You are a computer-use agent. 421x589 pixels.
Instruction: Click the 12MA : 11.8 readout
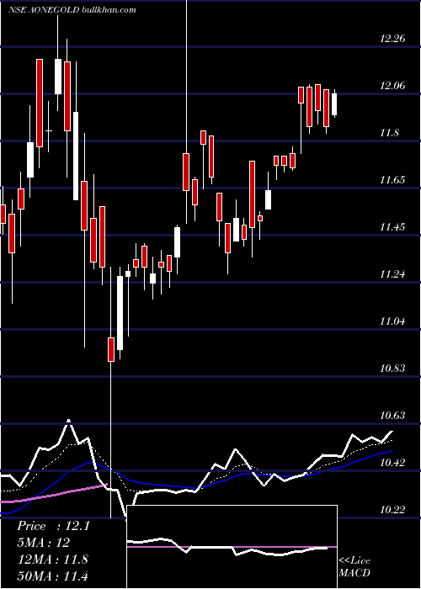point(53,559)
